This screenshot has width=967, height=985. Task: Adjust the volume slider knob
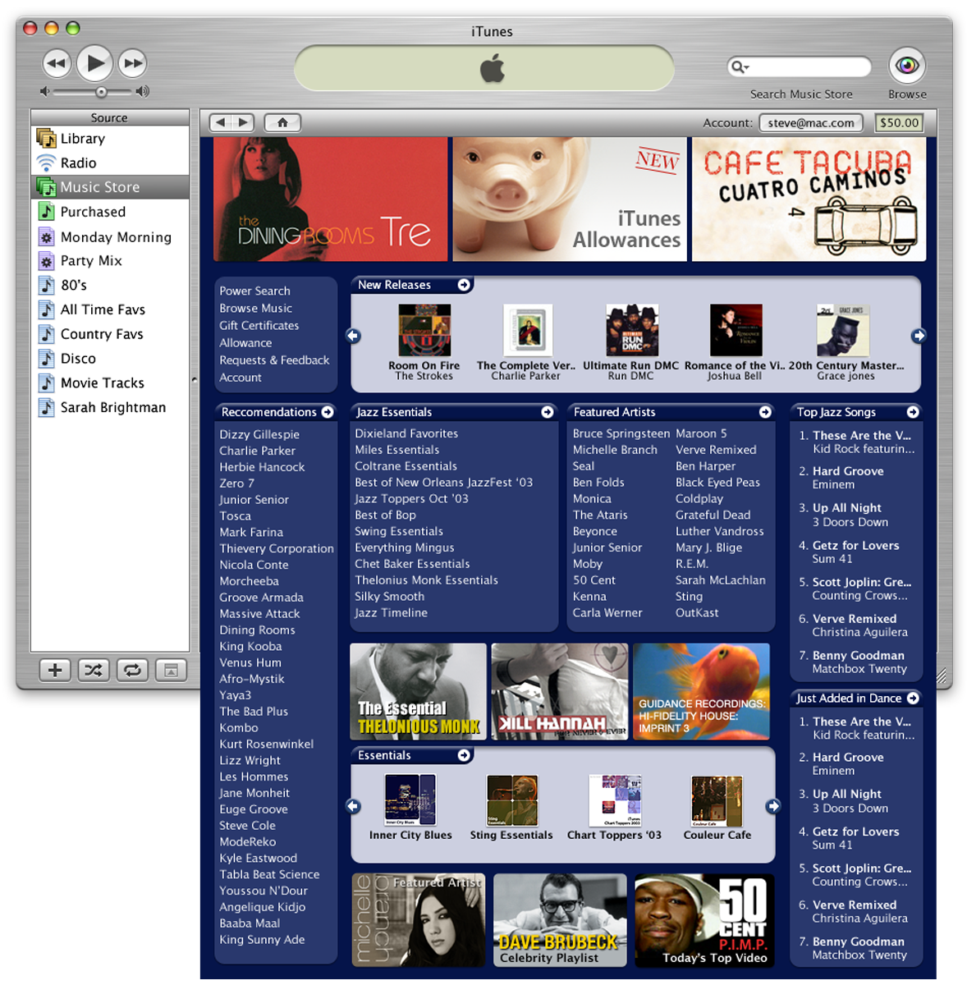click(x=100, y=92)
